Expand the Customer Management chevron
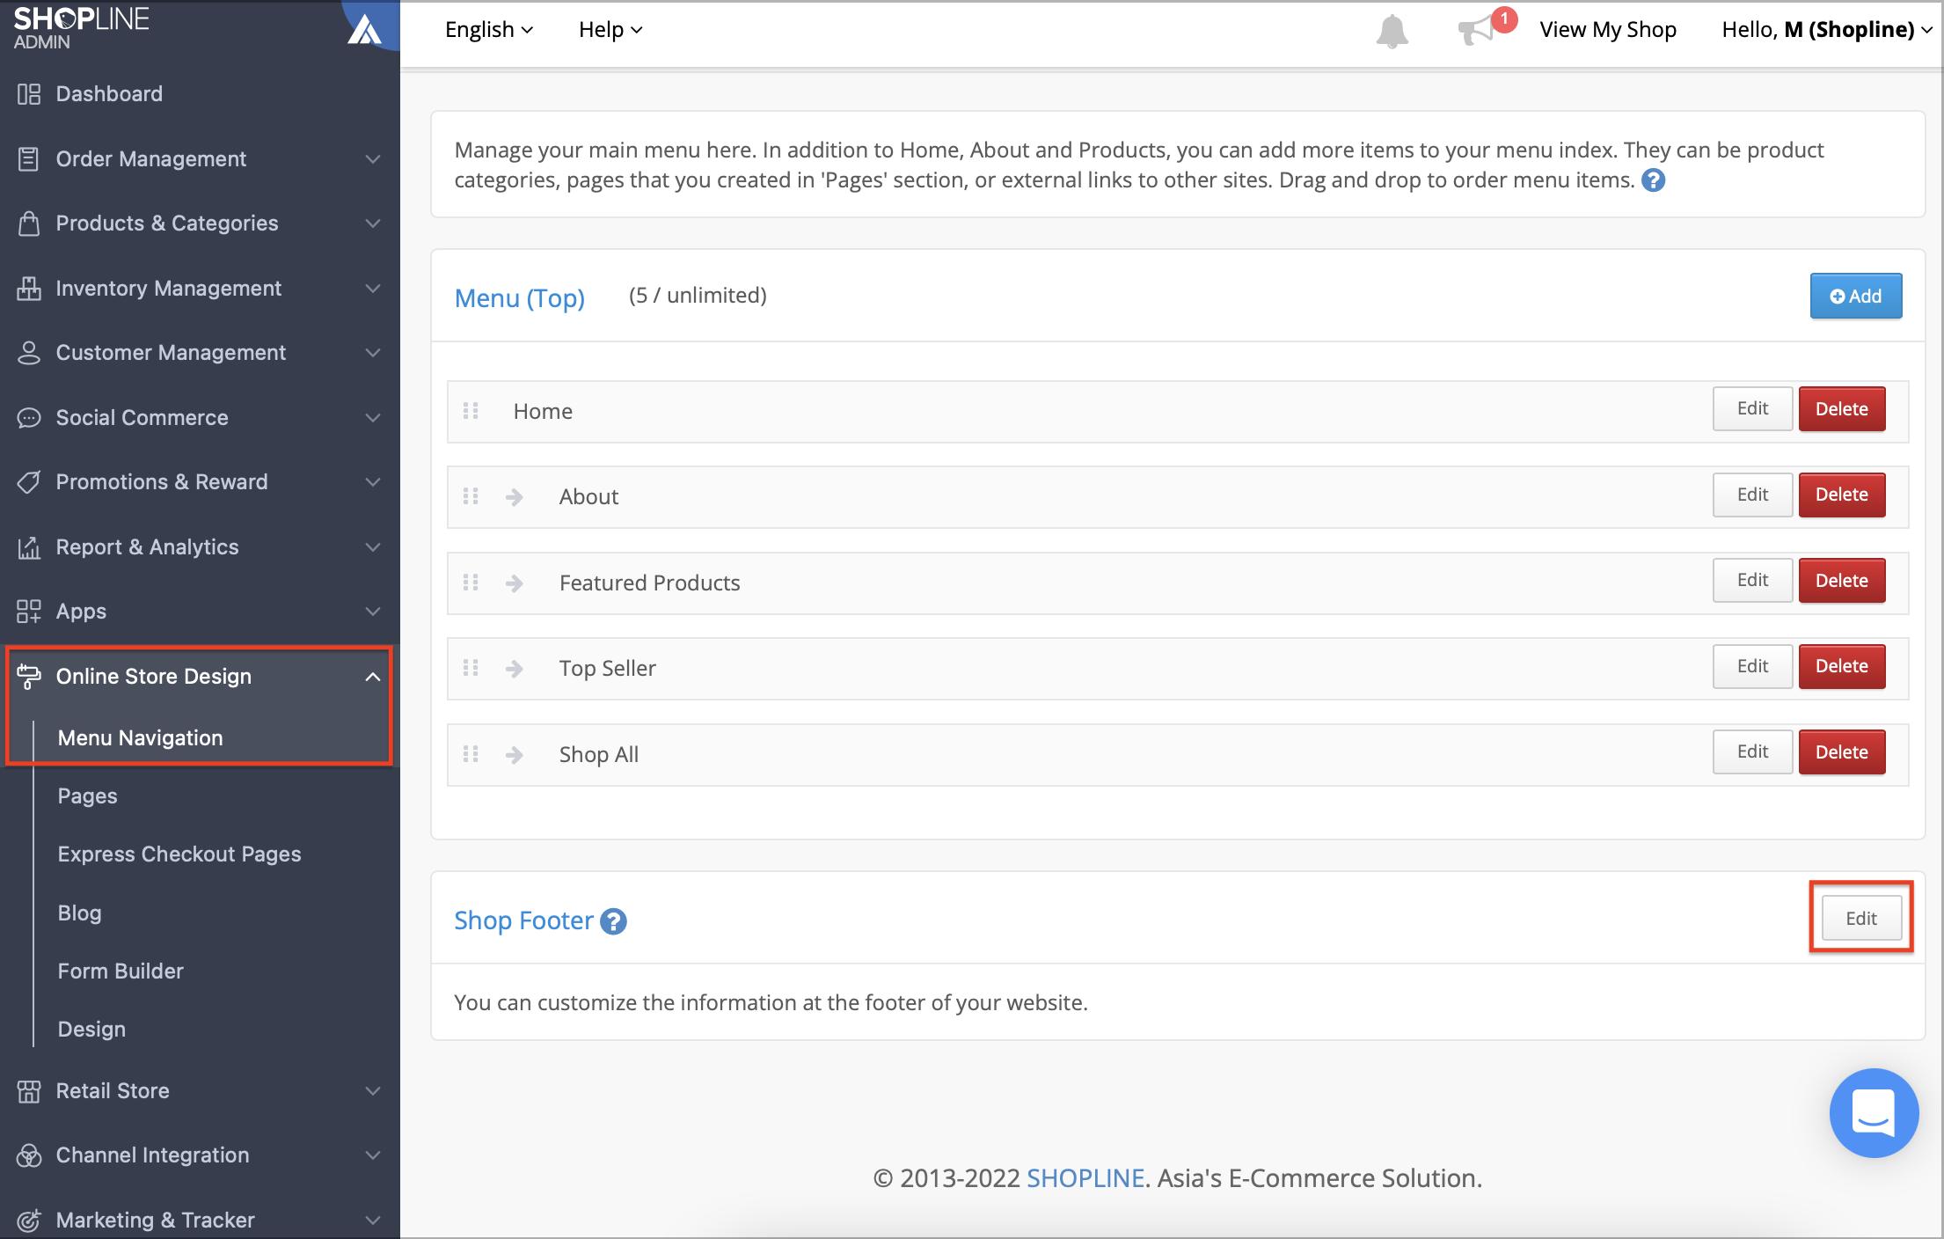Screen dimensions: 1944x1239 [373, 353]
